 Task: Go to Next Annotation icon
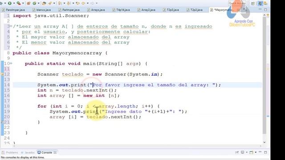60,3
